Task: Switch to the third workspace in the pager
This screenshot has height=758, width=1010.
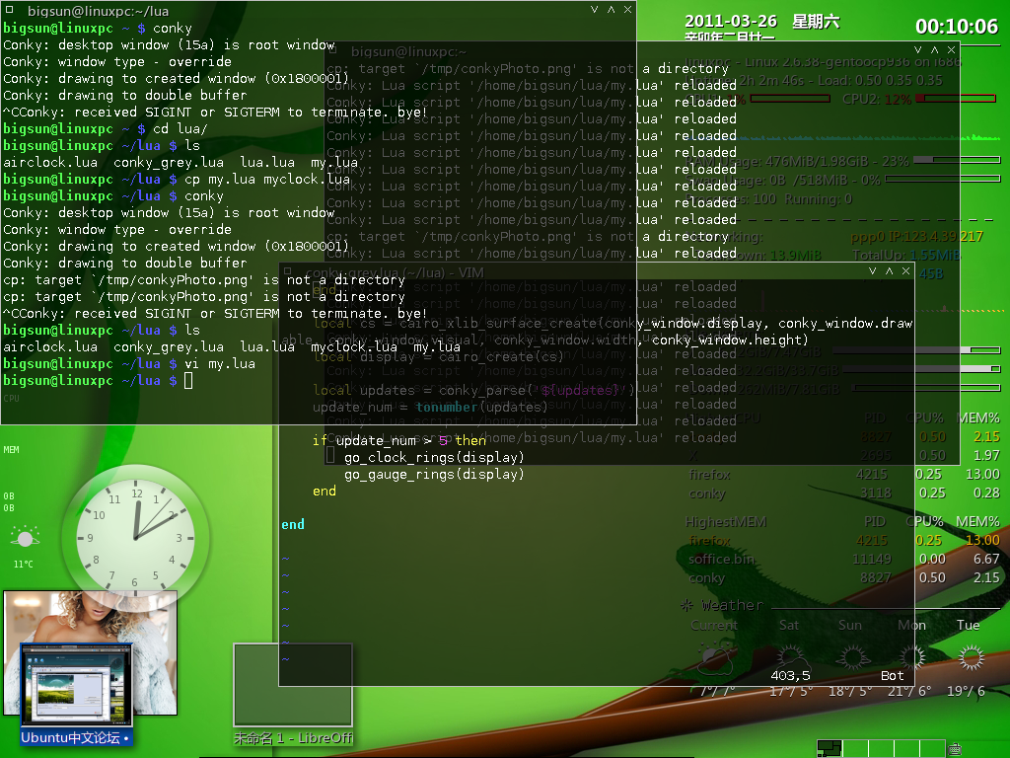Action: [x=881, y=748]
